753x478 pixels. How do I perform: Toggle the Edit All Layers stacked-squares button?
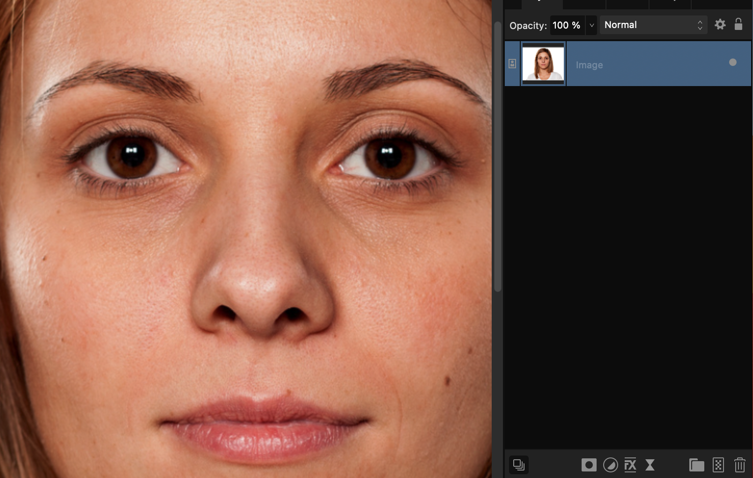[519, 465]
